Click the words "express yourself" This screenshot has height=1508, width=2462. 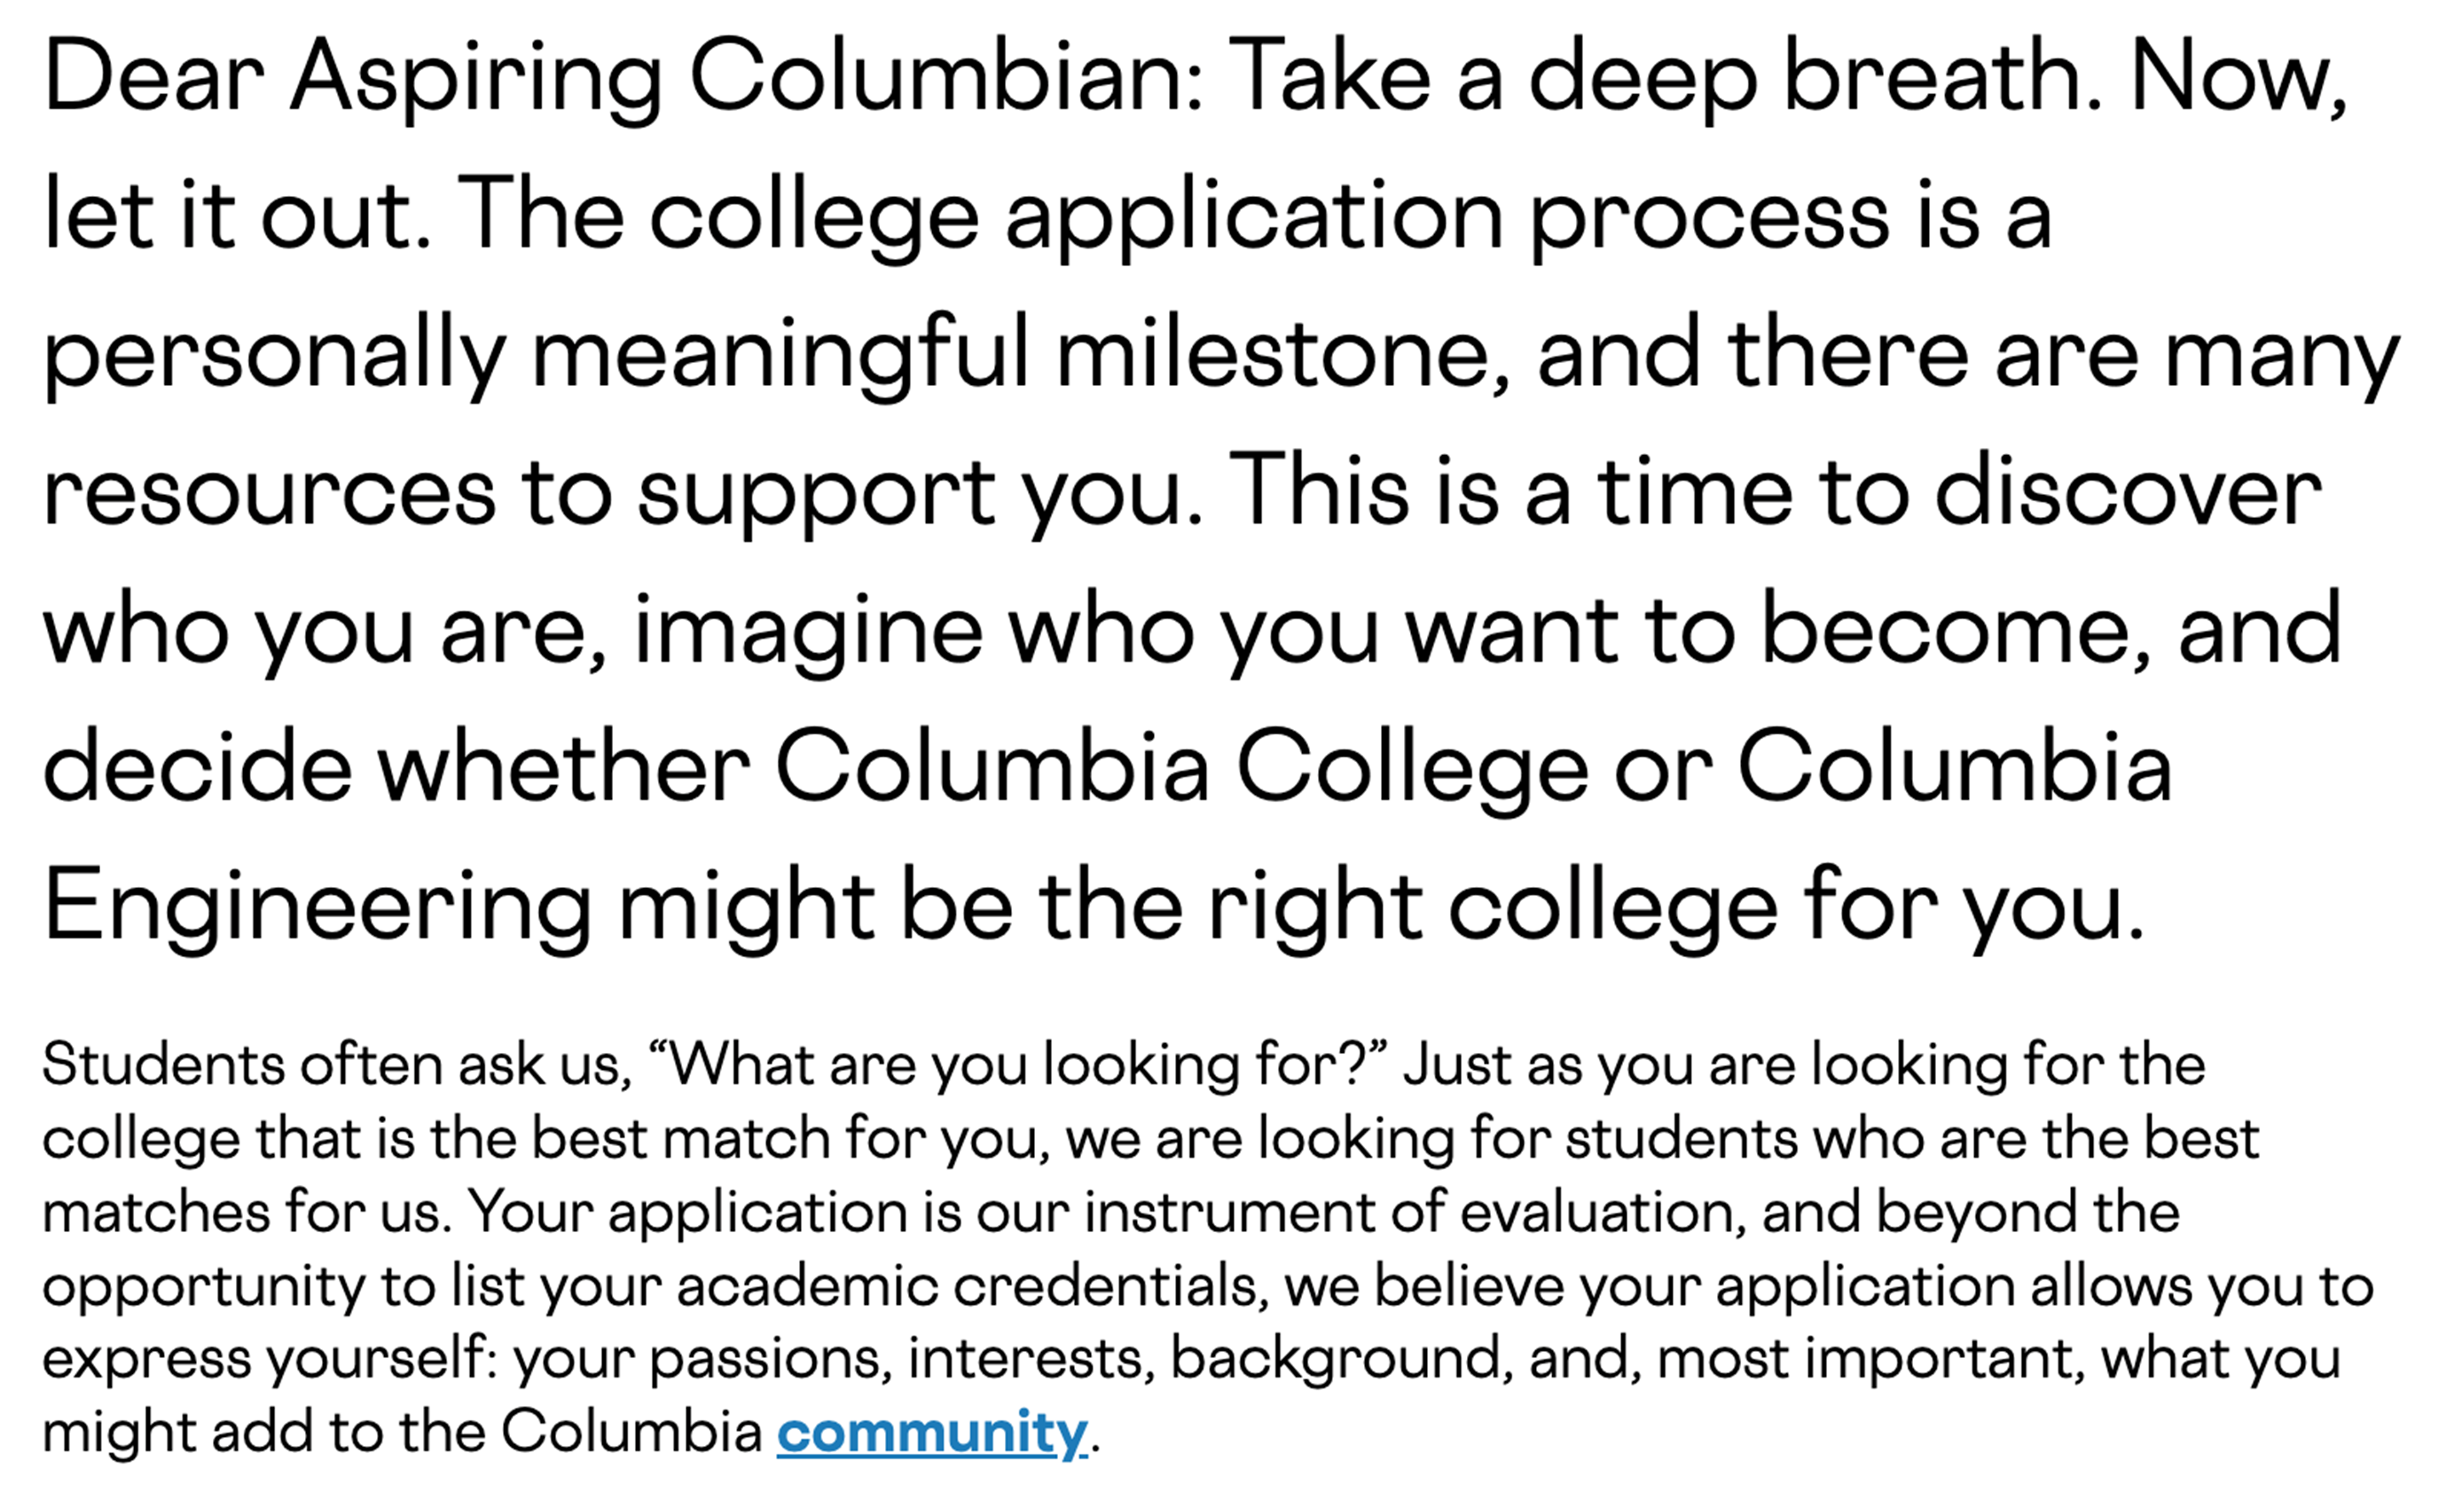268,1360
